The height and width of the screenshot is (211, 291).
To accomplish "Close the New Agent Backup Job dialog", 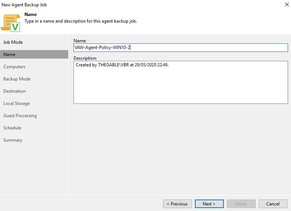I will (287, 4).
